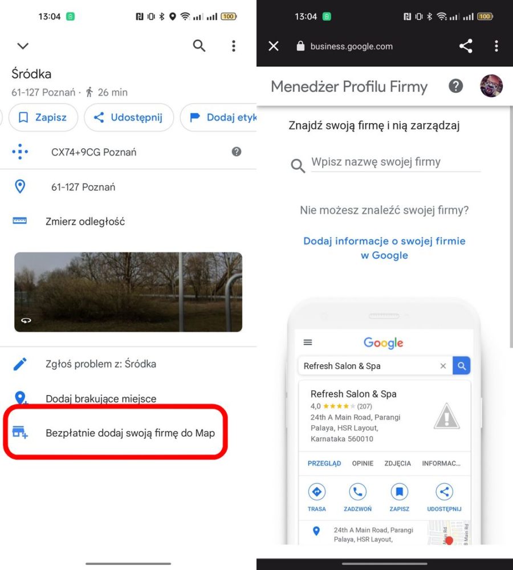The image size is (513, 570).
Task: Focus the Wpisz nazwę swojej firmy field
Action: 396,162
